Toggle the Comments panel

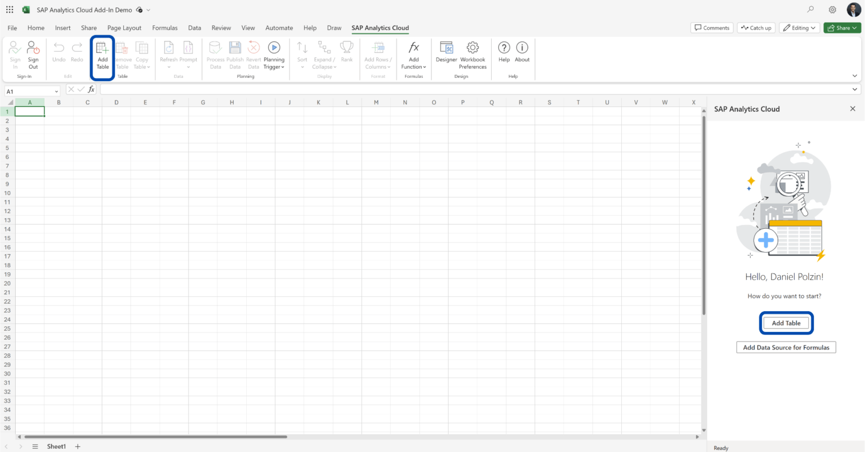(711, 27)
